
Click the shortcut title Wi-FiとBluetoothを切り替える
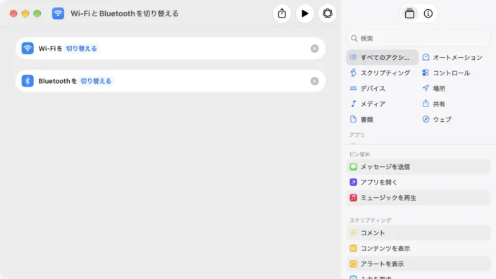[x=124, y=13]
